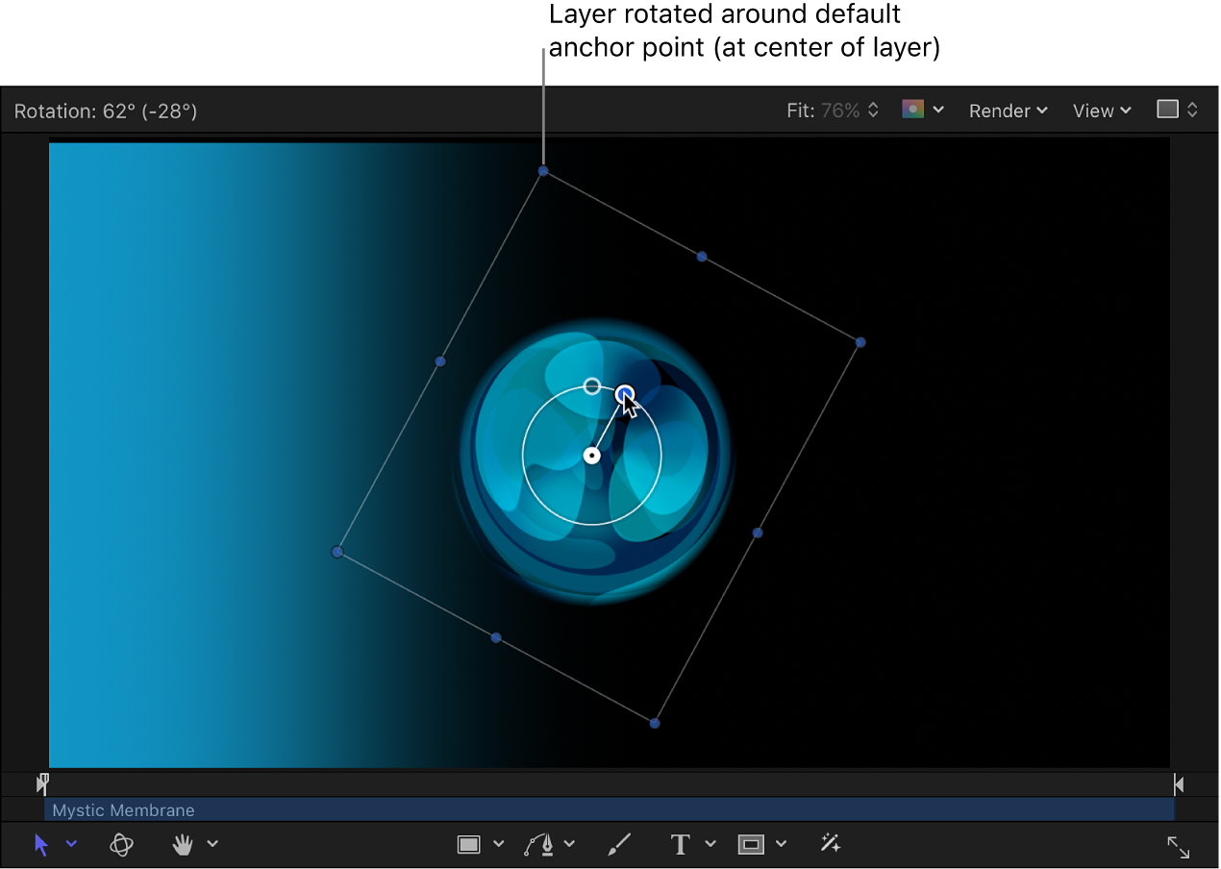Select the Rectangle shape tool
This screenshot has width=1221, height=869.
pyautogui.click(x=468, y=843)
